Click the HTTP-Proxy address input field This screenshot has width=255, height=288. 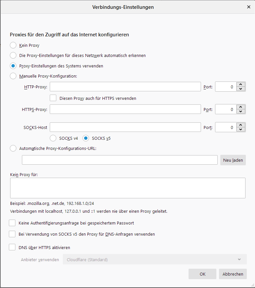point(125,87)
